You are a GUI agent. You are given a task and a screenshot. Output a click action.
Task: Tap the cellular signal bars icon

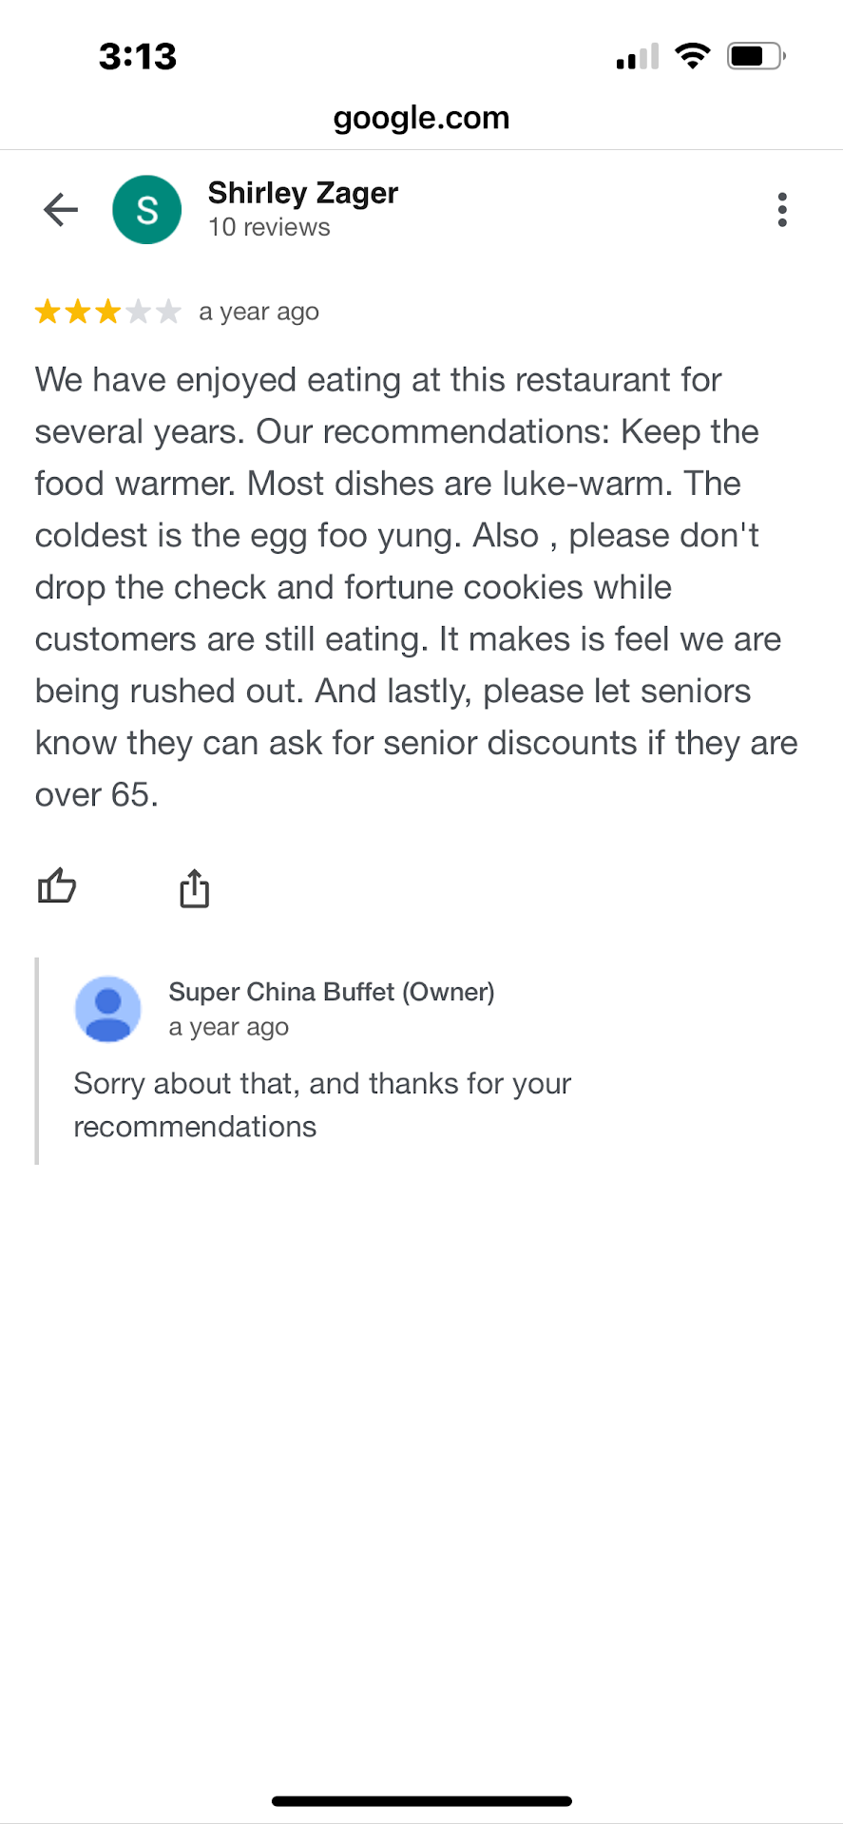point(637,57)
